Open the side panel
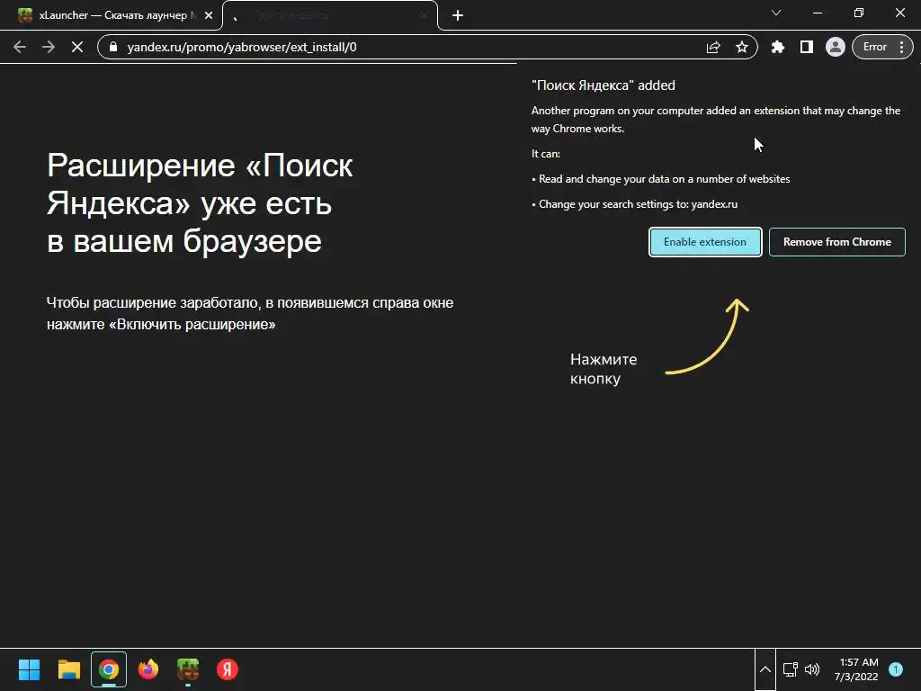Screen dimensions: 921x691 [807, 47]
